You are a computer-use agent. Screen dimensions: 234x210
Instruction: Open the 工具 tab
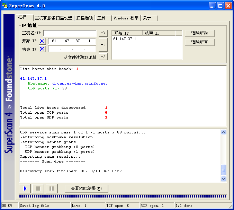101,18
